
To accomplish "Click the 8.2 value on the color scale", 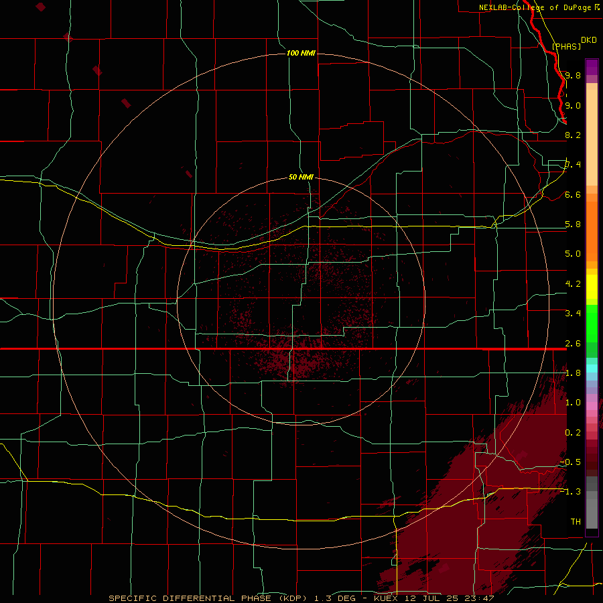I will point(573,135).
